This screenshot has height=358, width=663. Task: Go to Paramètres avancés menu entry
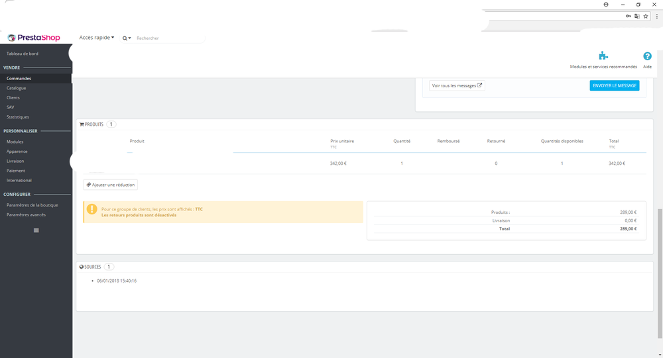click(27, 215)
